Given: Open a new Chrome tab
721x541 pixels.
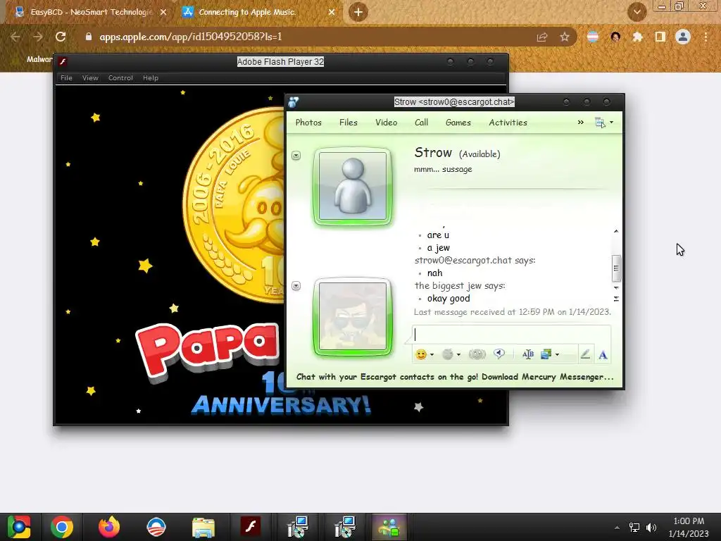Looking at the screenshot, I should pyautogui.click(x=358, y=12).
